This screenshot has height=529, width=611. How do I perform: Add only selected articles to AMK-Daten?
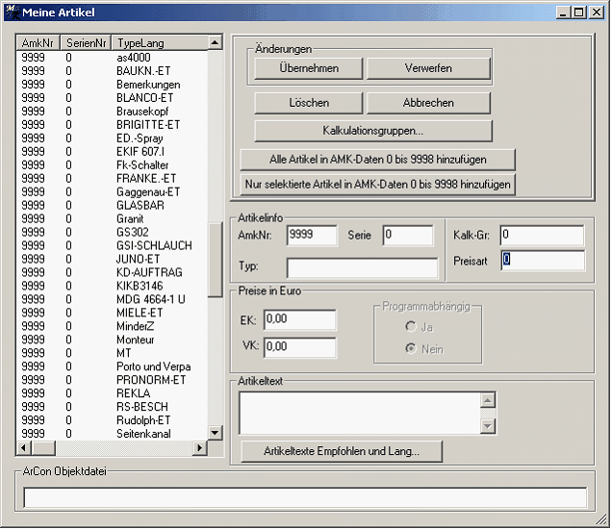pyautogui.click(x=377, y=184)
